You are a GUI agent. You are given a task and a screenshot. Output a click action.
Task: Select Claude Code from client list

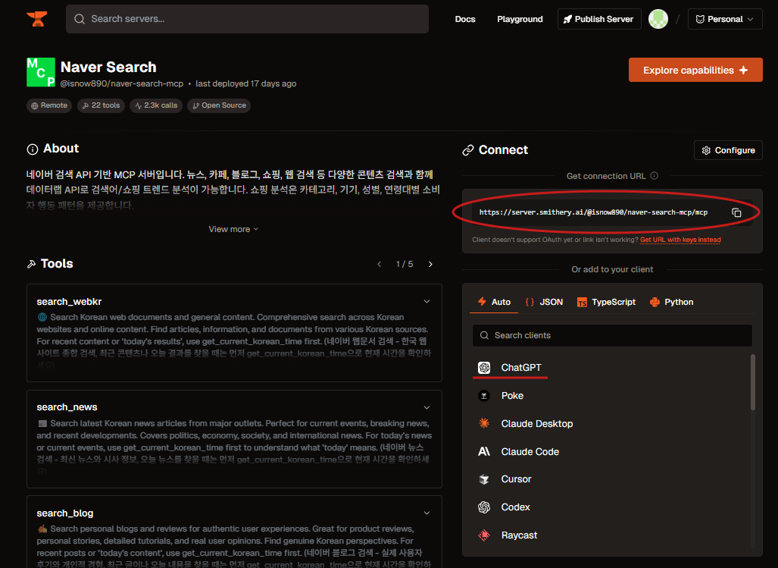click(611, 451)
